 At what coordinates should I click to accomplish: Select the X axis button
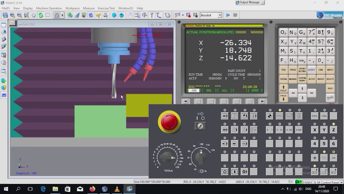click(315, 130)
